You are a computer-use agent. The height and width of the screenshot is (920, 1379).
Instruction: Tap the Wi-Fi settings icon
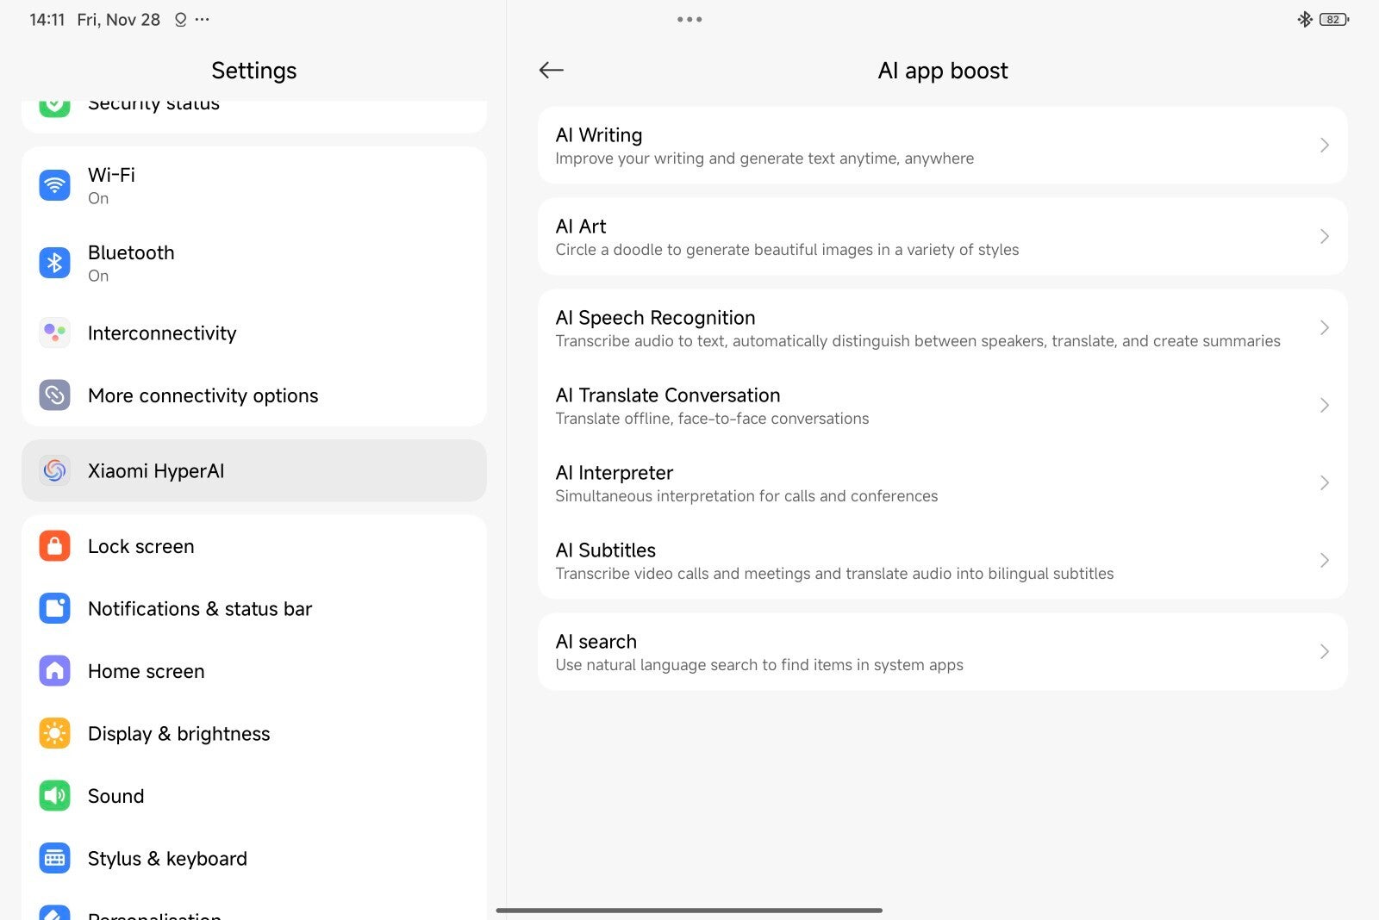(x=54, y=185)
